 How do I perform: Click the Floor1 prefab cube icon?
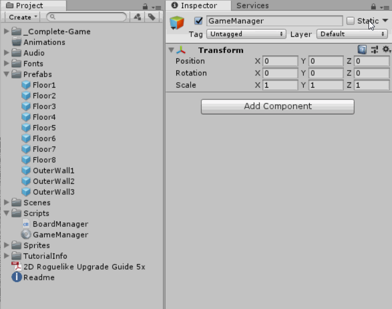(26, 85)
